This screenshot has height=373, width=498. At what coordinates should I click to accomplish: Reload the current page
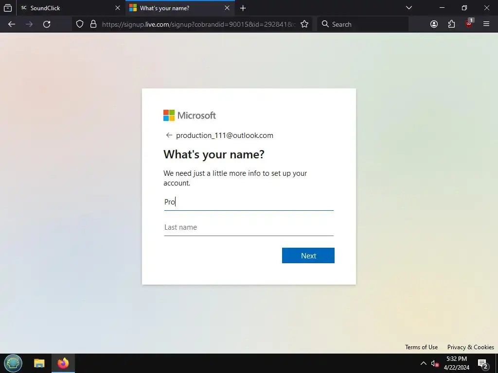click(47, 24)
